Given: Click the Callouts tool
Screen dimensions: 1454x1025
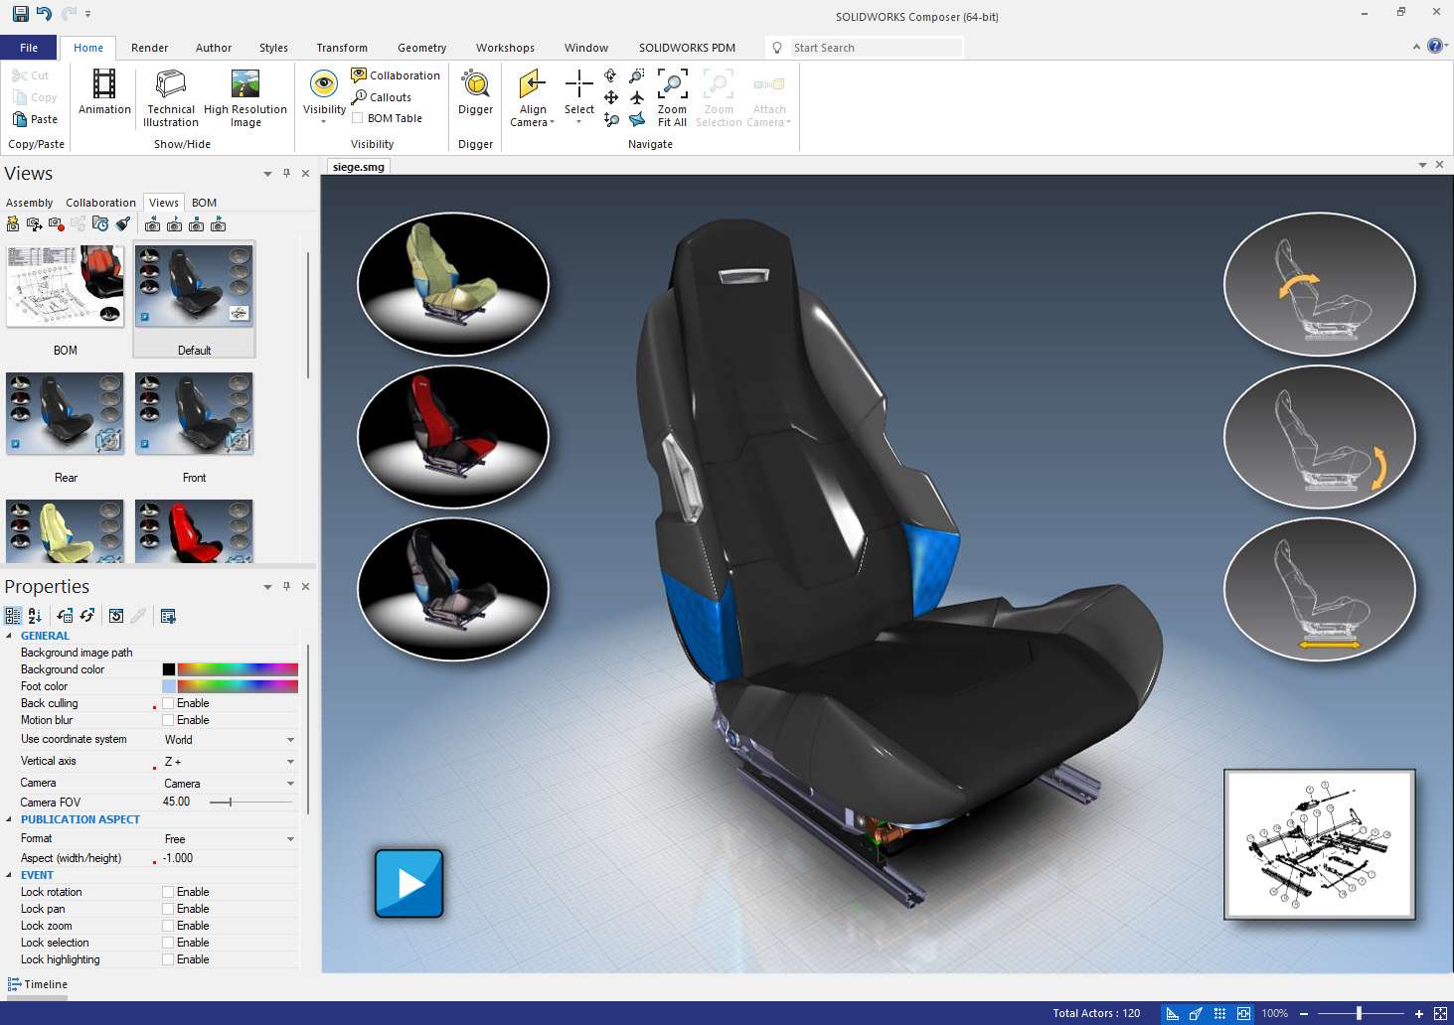Looking at the screenshot, I should pyautogui.click(x=382, y=97).
